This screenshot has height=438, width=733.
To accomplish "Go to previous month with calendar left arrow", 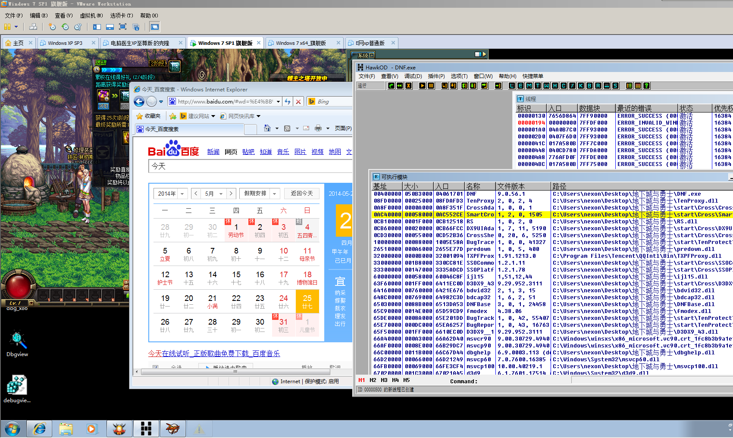I will tap(196, 194).
